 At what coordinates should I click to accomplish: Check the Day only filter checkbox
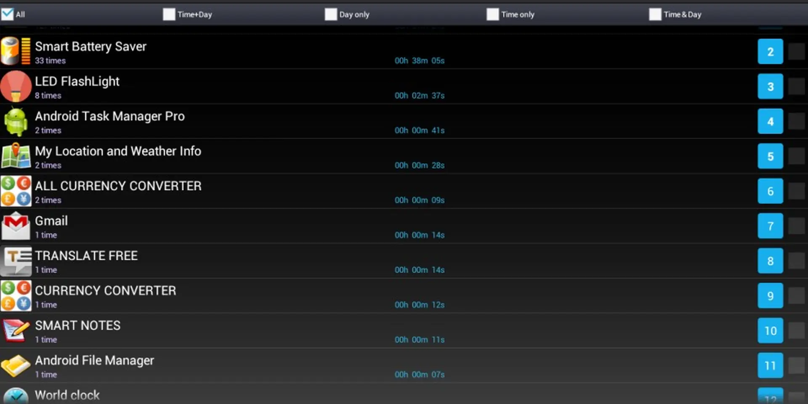(331, 14)
